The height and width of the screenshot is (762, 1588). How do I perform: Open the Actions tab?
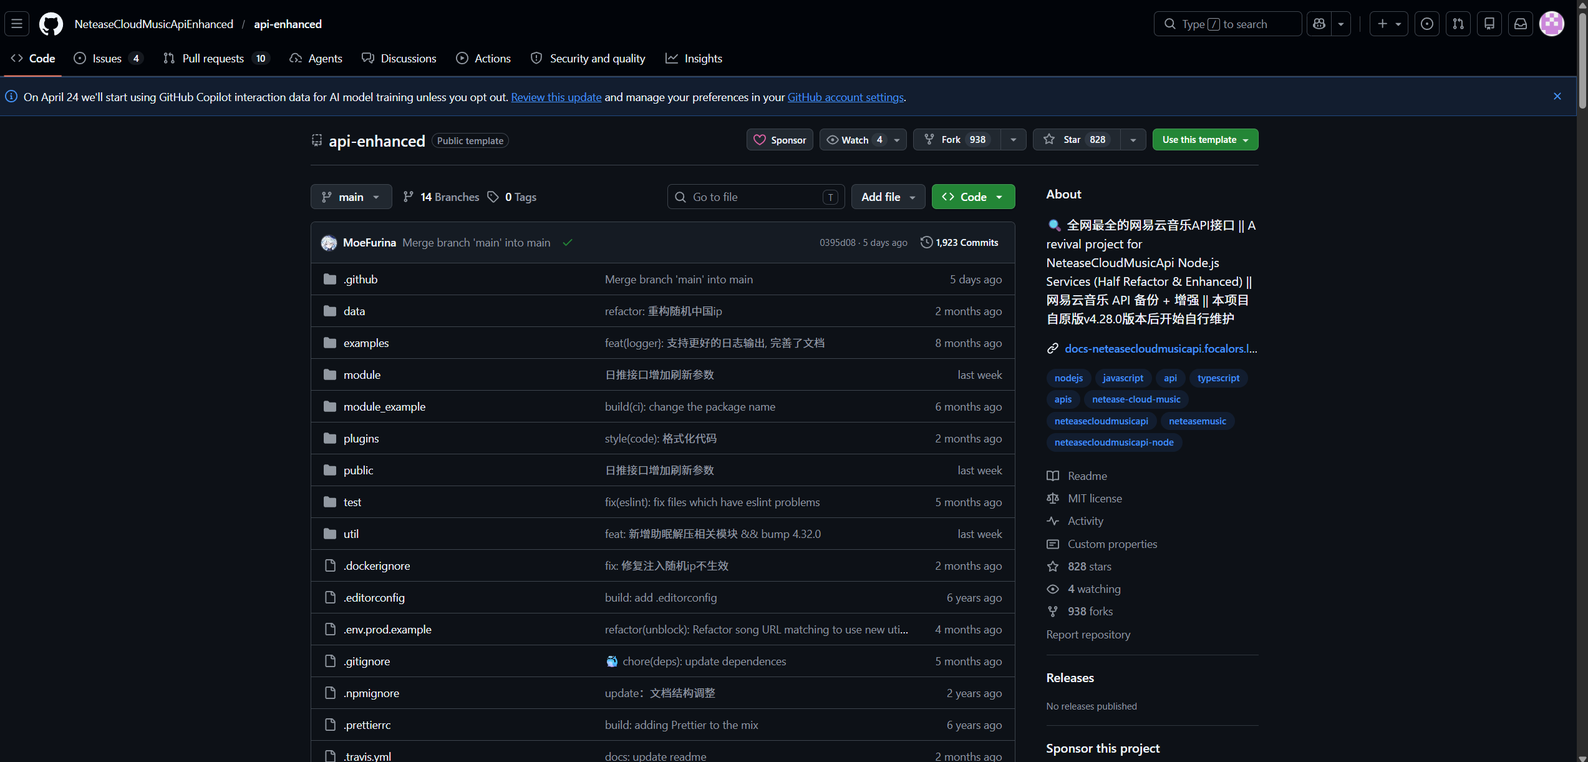[x=483, y=59]
